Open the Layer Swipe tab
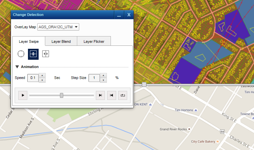254x150 pixels. [x=29, y=41]
